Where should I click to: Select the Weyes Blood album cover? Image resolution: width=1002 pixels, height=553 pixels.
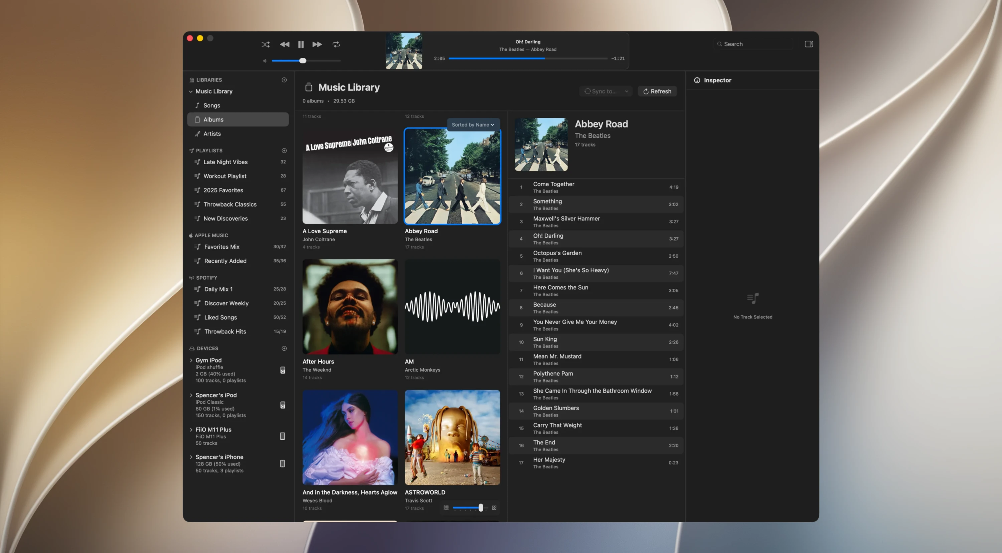350,437
